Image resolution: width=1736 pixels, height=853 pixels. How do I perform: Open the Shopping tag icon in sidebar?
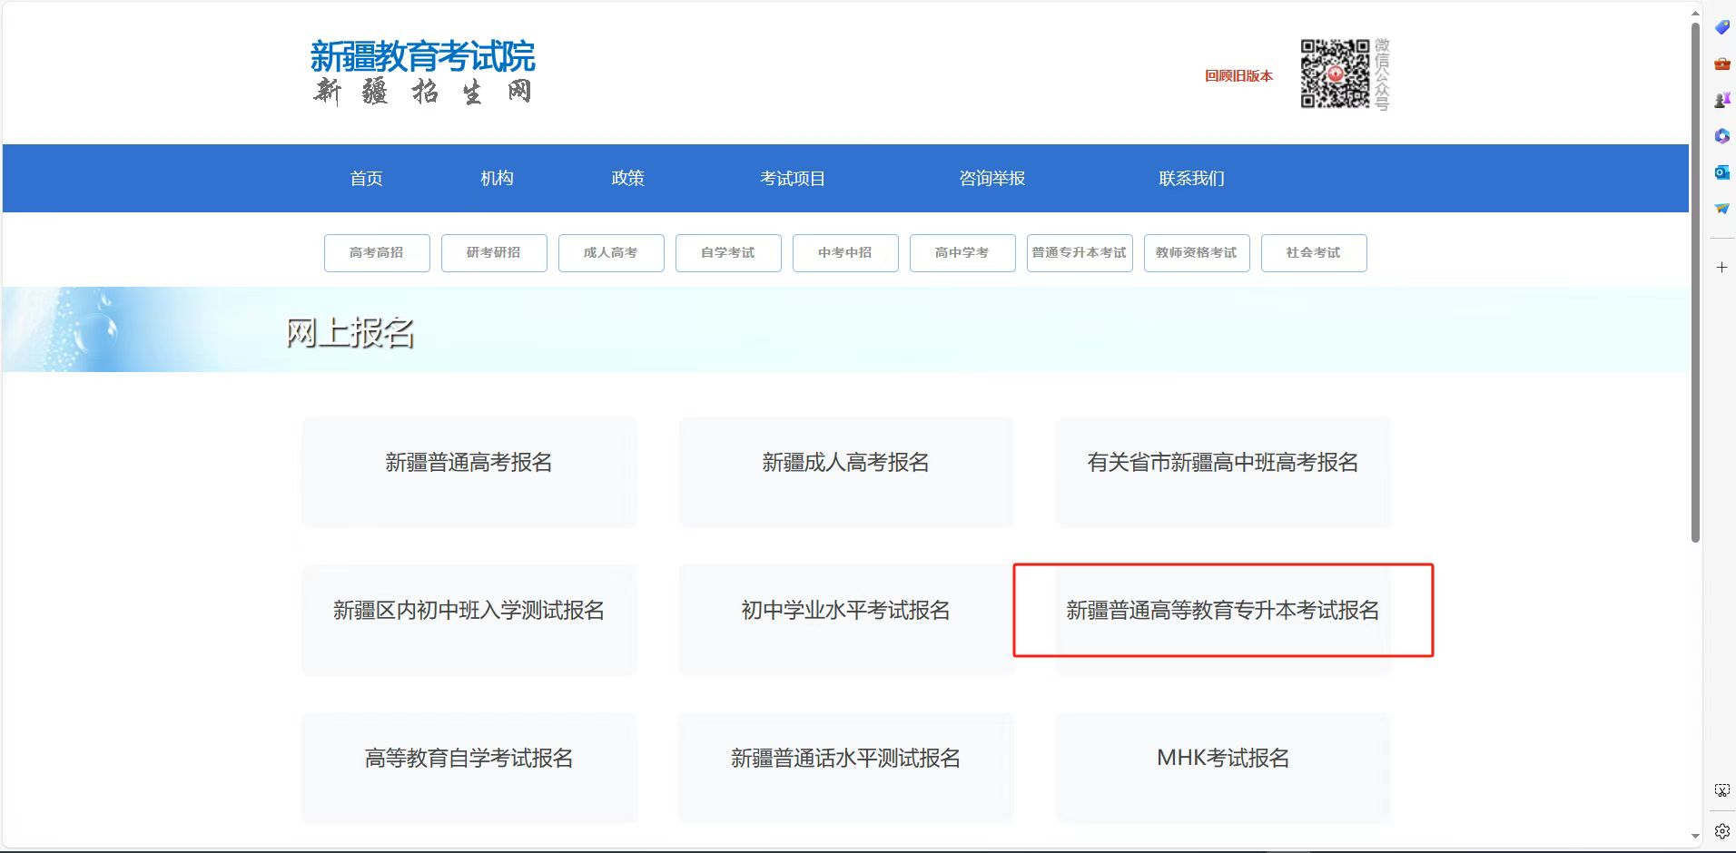click(x=1721, y=28)
